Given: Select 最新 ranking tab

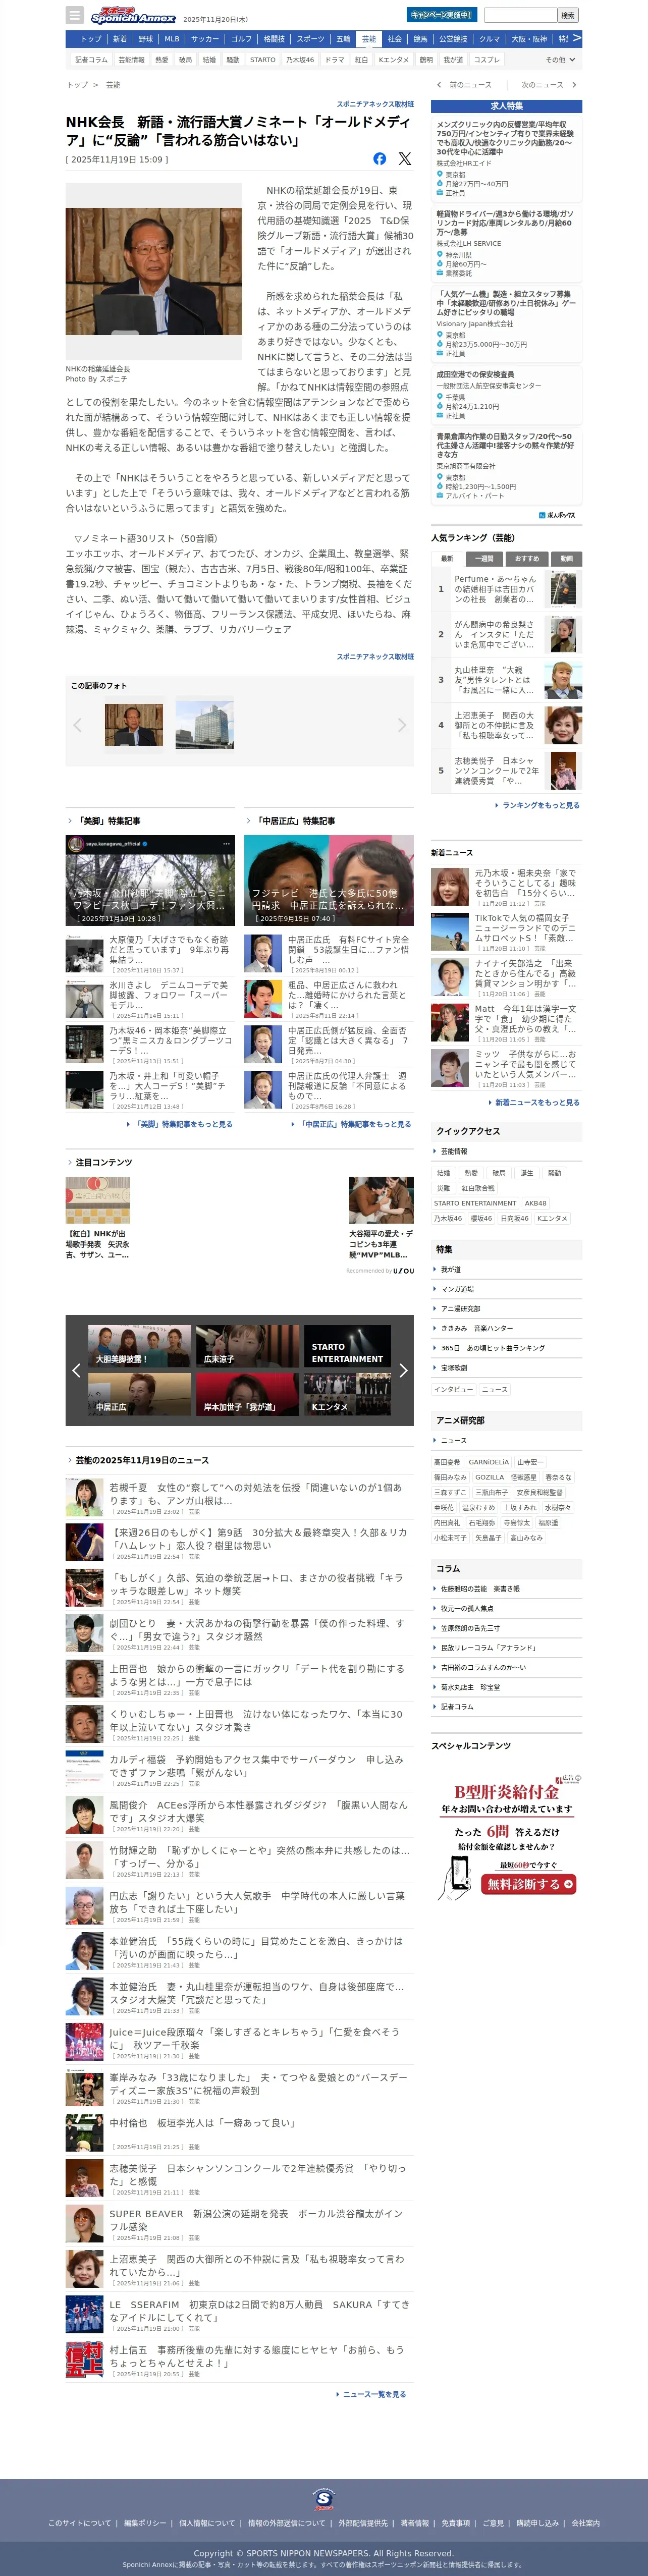Looking at the screenshot, I should point(447,558).
